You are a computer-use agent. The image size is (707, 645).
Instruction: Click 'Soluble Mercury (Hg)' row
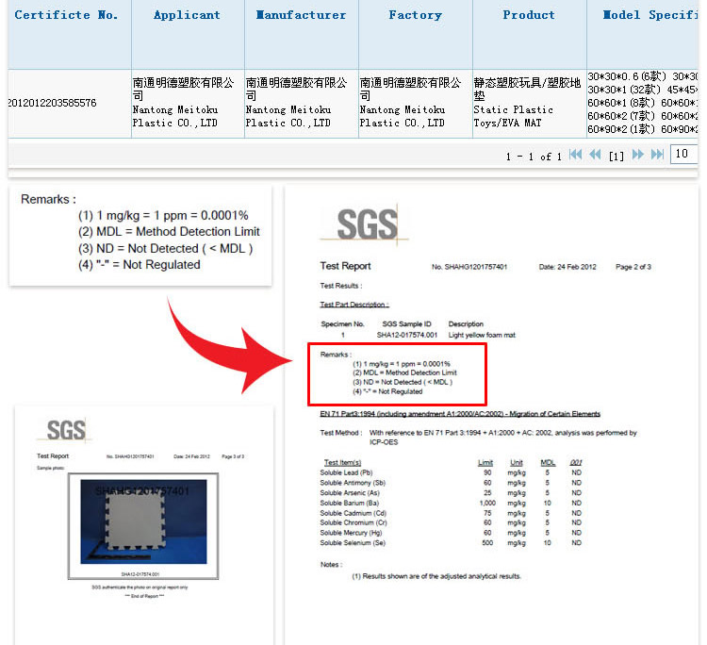pyautogui.click(x=451, y=533)
